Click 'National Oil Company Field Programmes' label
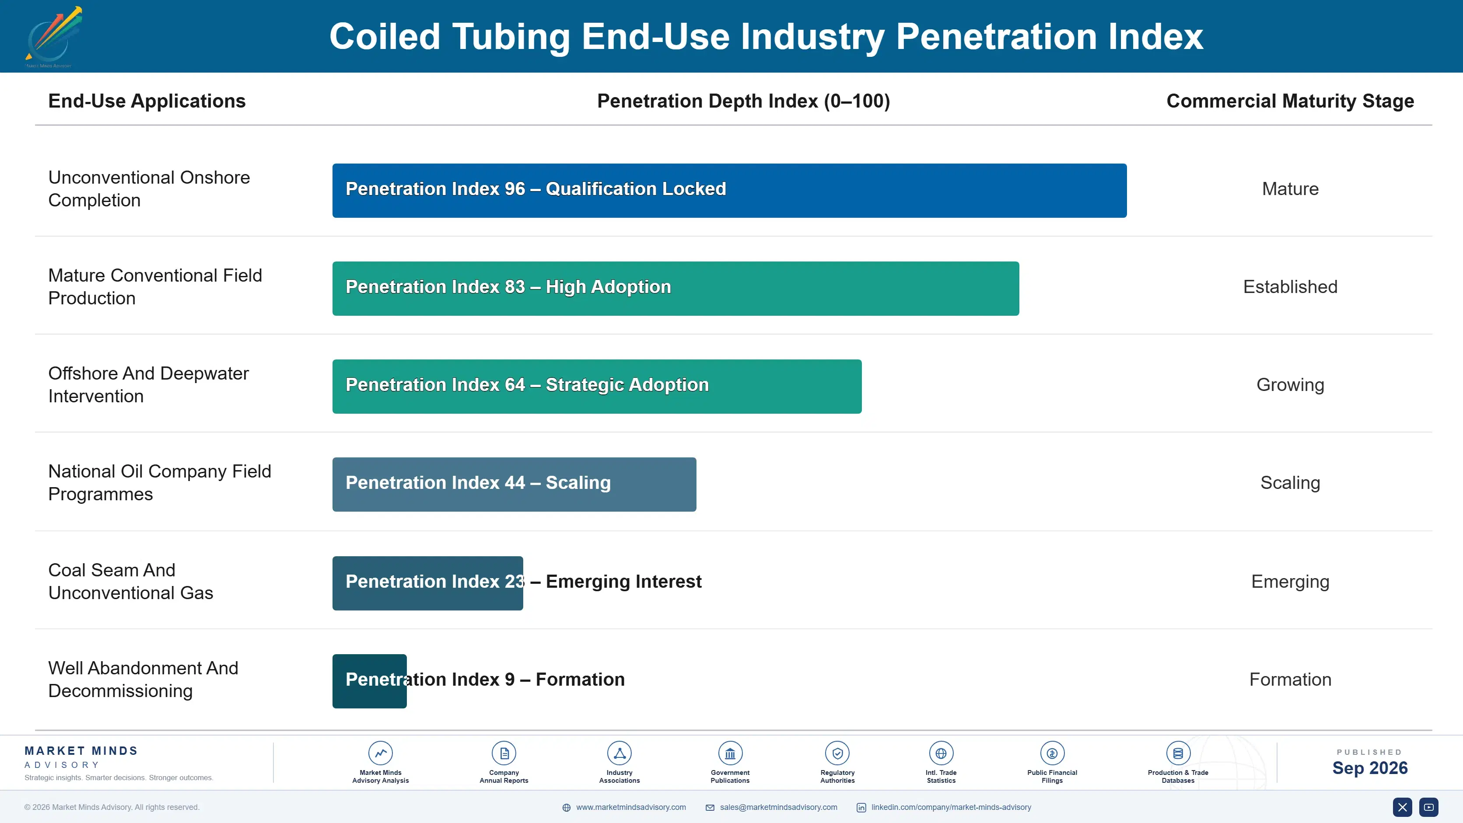Screen dimensions: 1463x823 click(x=160, y=483)
